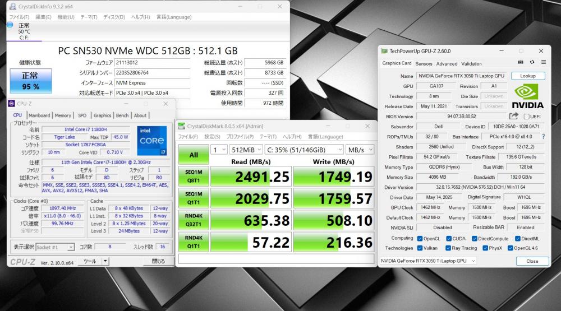Open the プロファイル(P) menu in CrystalDiskMark
The width and height of the screenshot is (561, 311).
[240, 137]
